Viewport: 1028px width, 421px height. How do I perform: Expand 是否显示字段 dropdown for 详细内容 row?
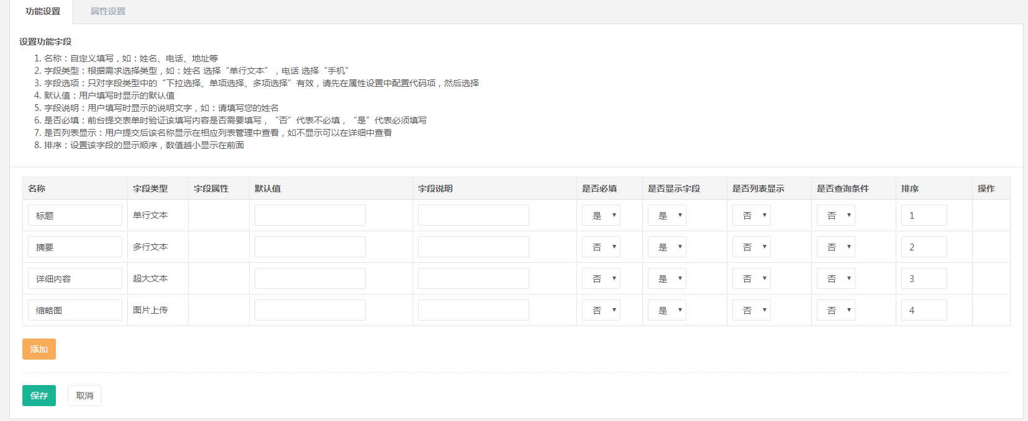coord(667,278)
